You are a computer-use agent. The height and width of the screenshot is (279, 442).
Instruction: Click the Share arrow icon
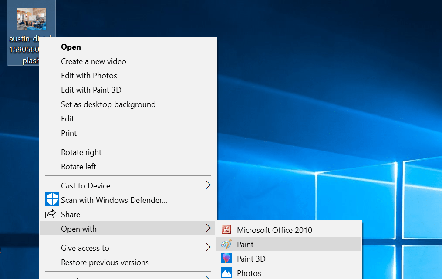click(x=51, y=214)
